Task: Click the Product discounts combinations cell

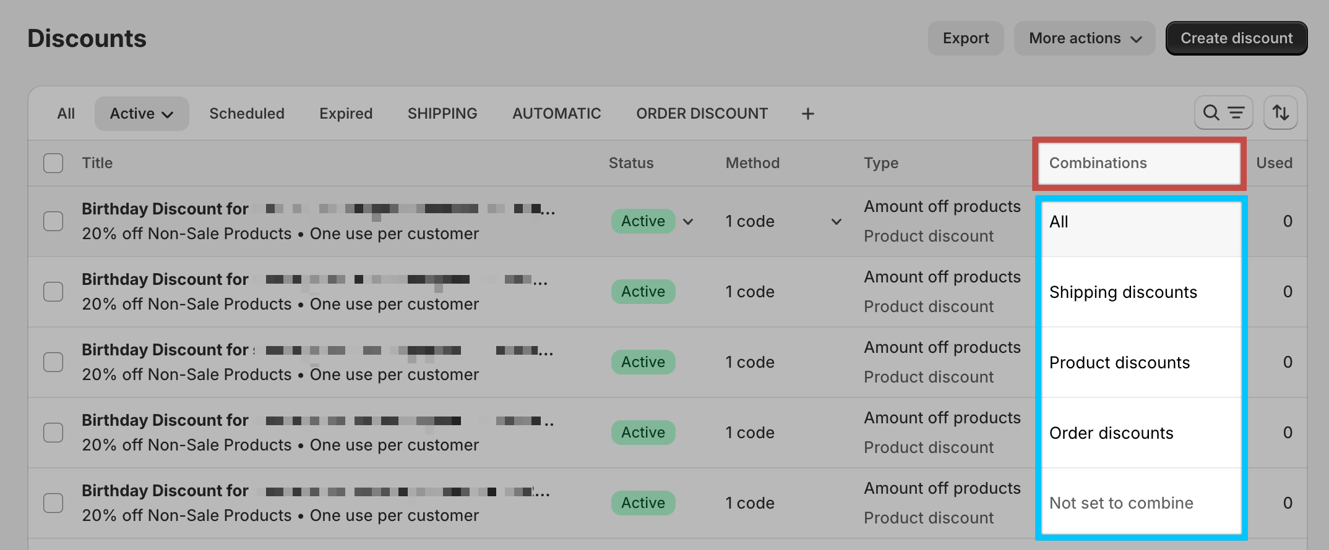Action: click(x=1119, y=363)
